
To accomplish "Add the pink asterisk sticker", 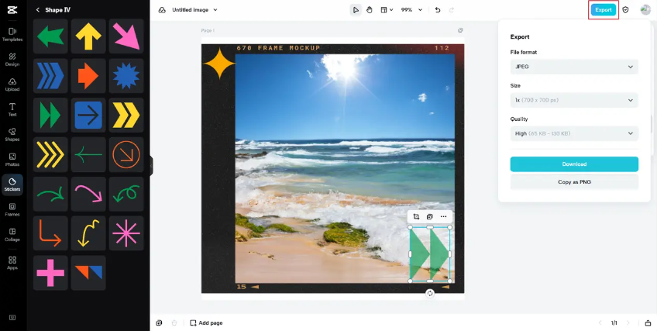I will (126, 233).
